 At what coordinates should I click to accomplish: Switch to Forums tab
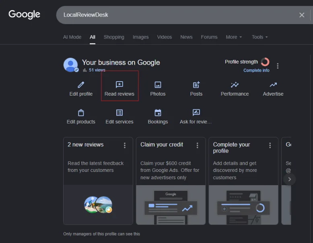(209, 37)
